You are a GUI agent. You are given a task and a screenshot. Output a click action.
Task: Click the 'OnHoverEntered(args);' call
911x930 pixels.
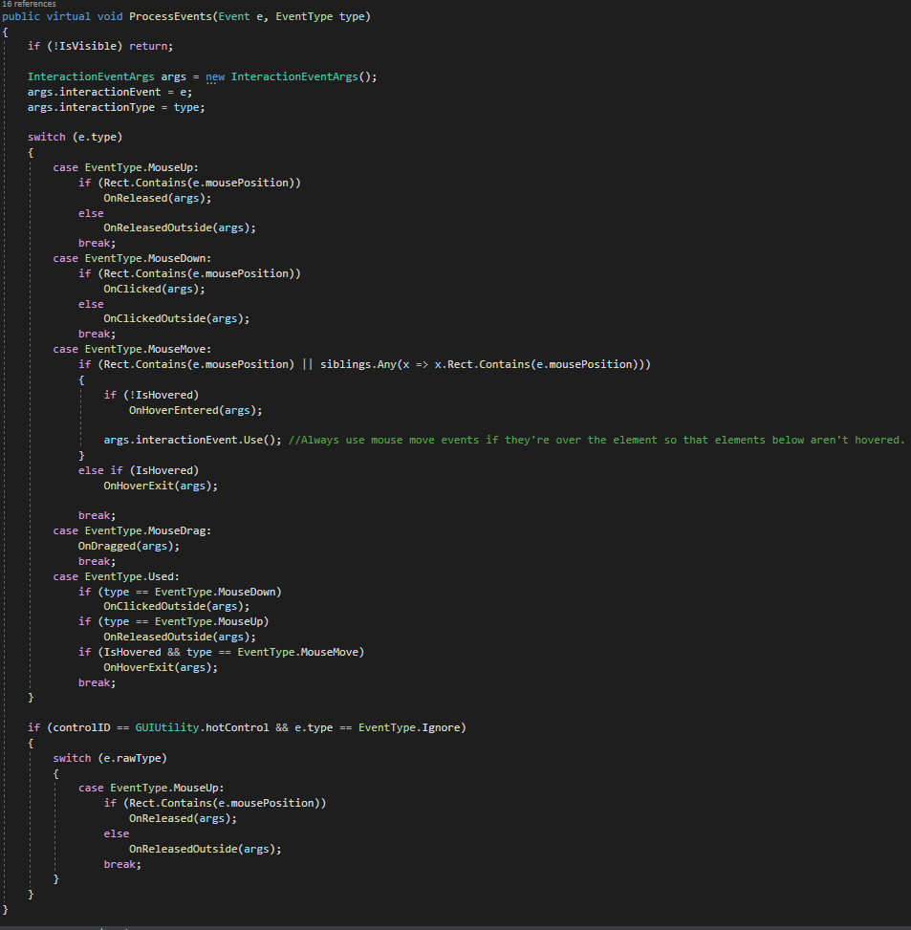(196, 410)
